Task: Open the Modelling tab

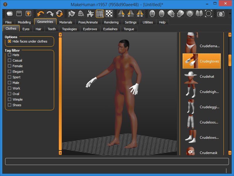Action: [24, 22]
